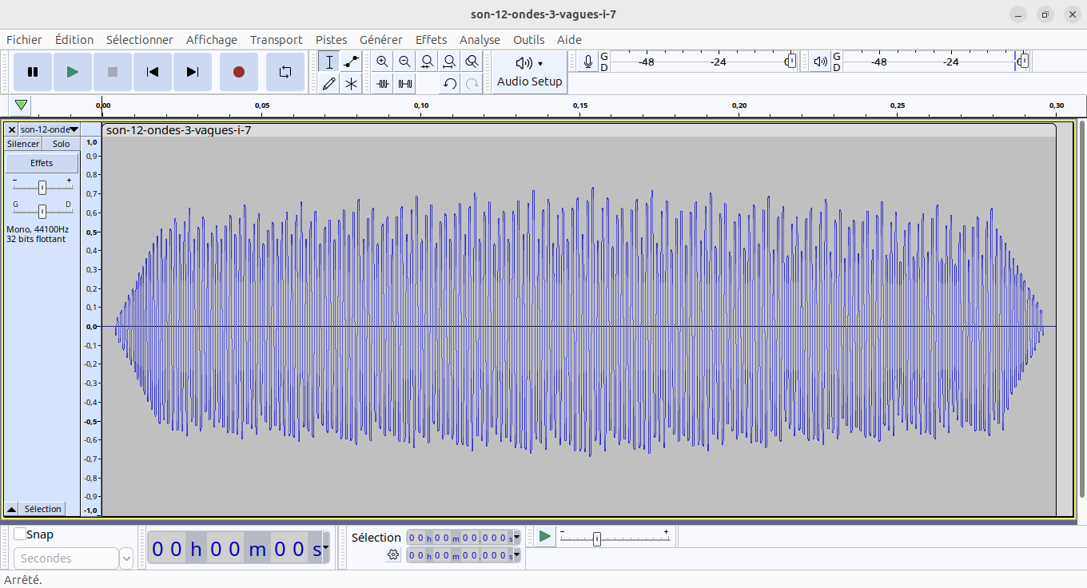The width and height of the screenshot is (1087, 588).
Task: Click the Sélection button in track panel
Action: click(x=42, y=509)
